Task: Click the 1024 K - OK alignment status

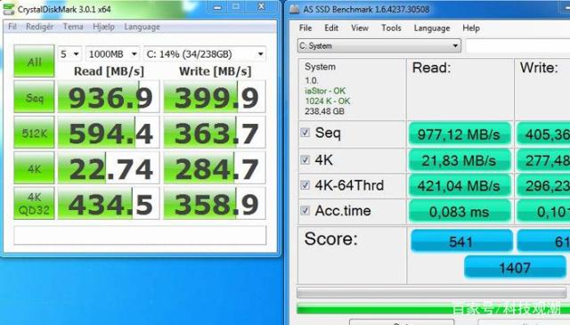Action: pos(327,102)
